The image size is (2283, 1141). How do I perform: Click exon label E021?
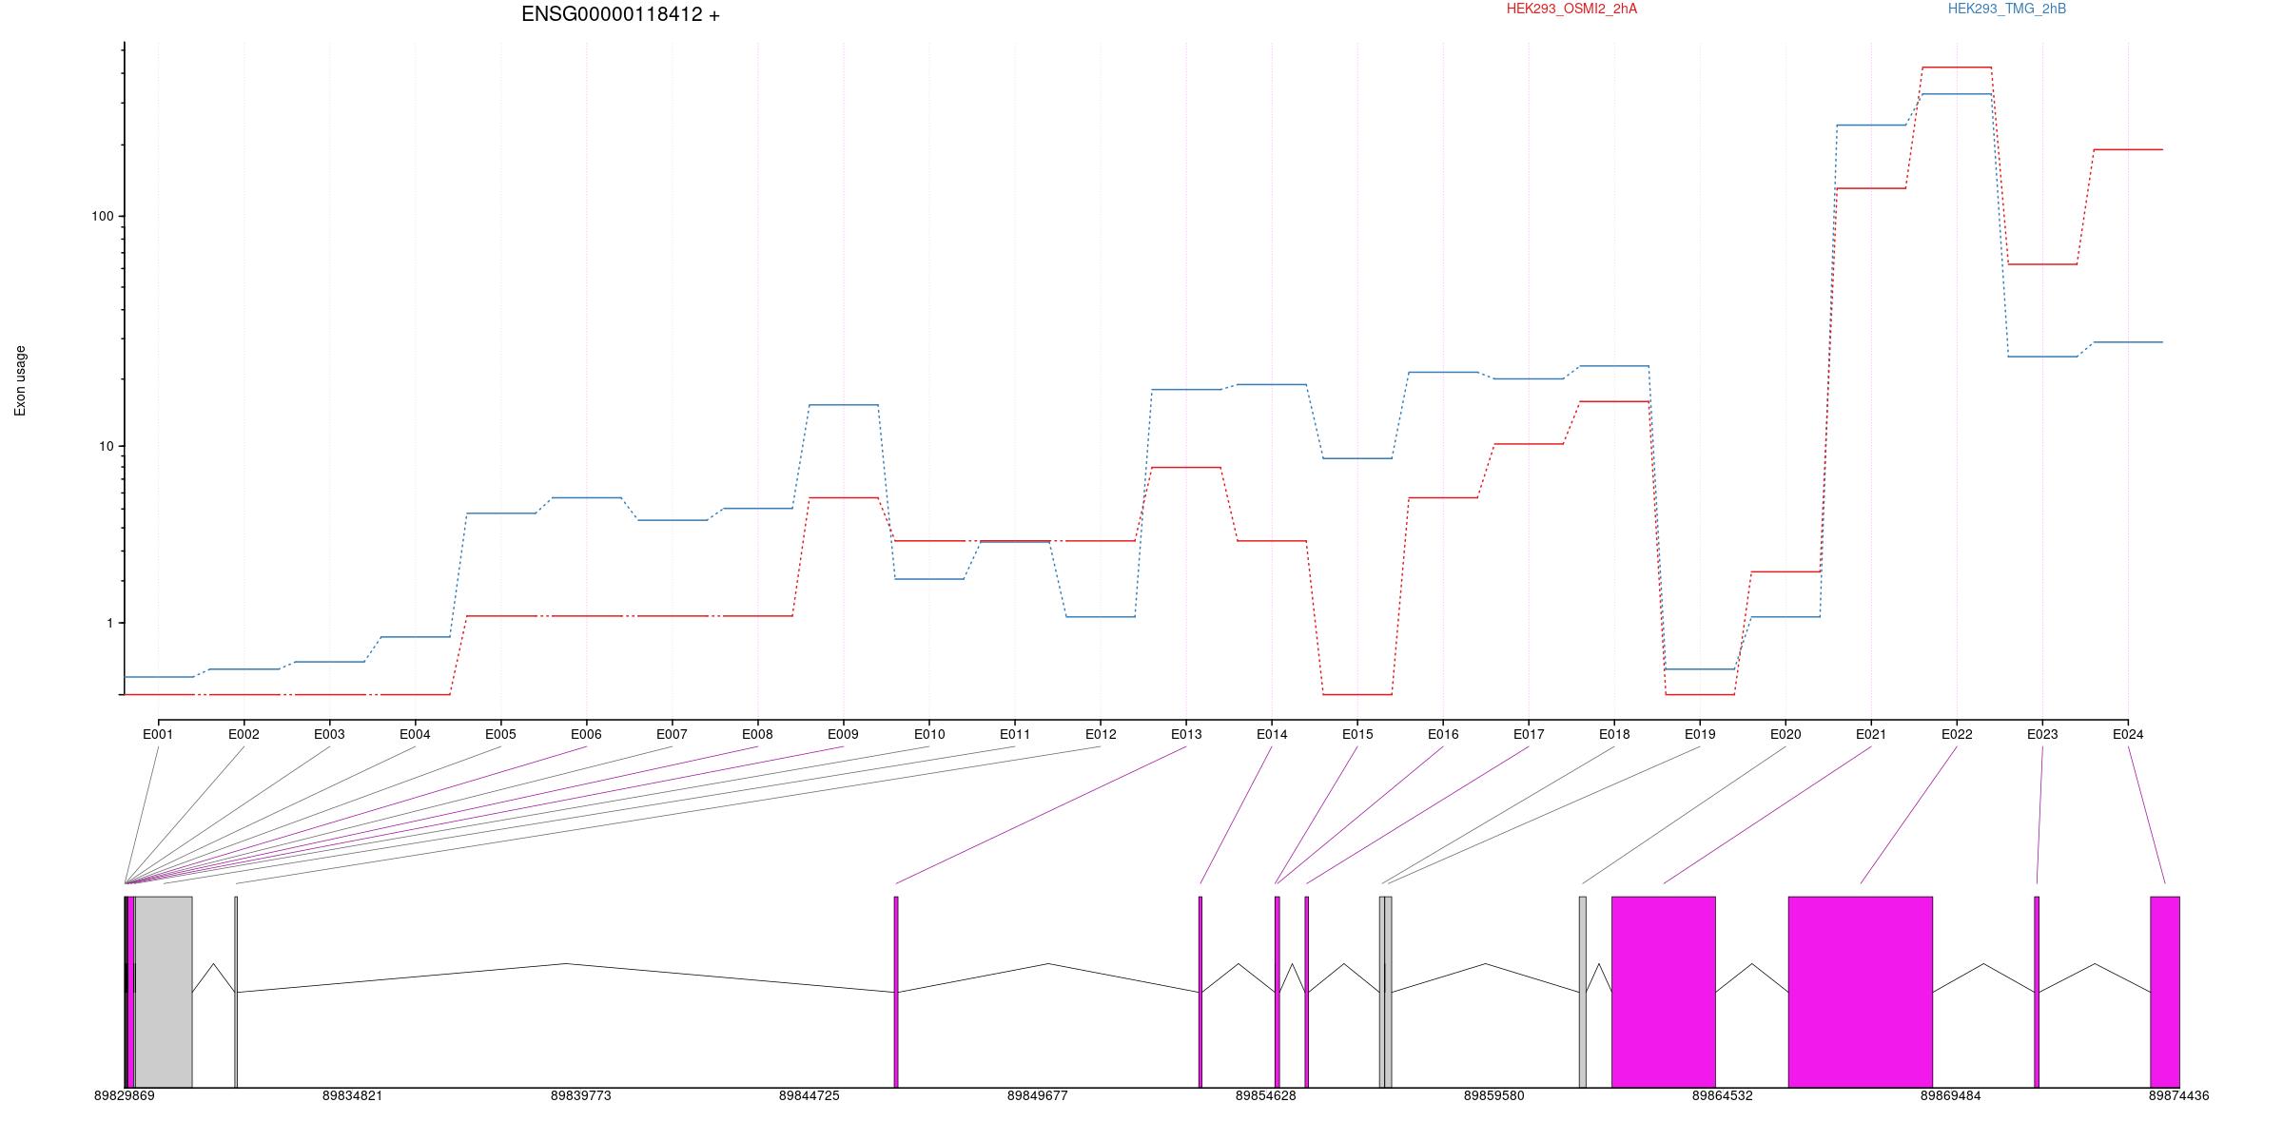tap(1871, 734)
